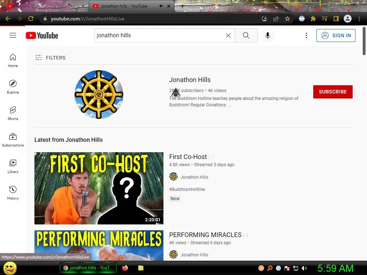Click the install app icon in address bar

(264, 19)
